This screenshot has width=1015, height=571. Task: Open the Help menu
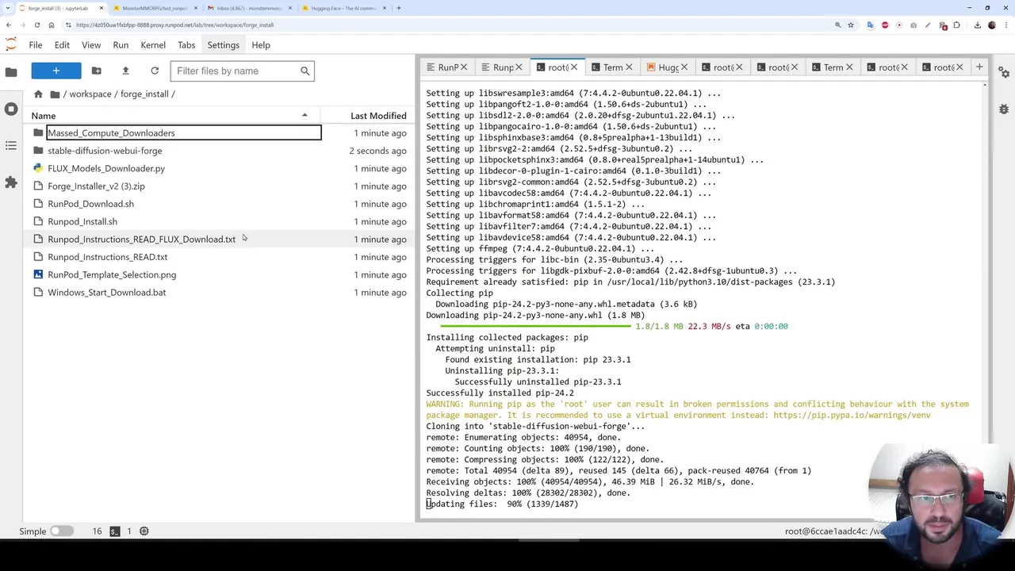coord(261,45)
